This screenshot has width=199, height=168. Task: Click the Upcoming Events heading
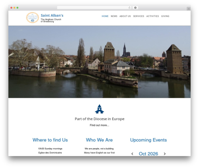(x=148, y=140)
